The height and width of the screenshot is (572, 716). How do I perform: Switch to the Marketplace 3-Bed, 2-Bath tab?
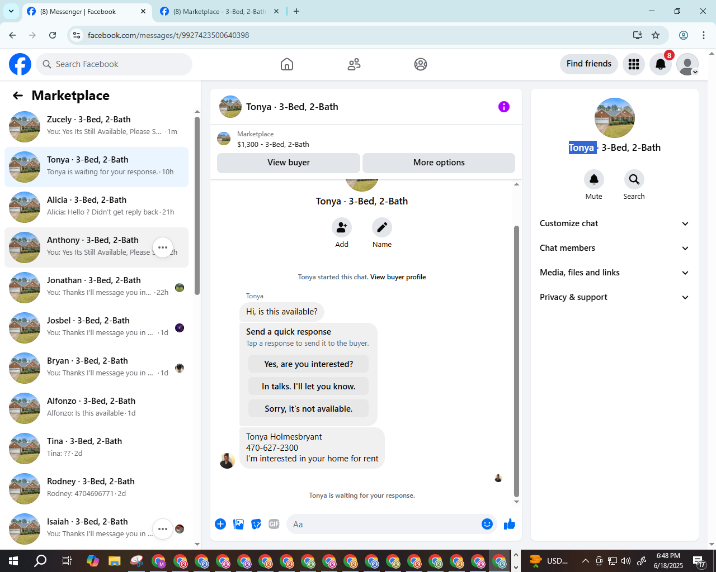coord(219,12)
